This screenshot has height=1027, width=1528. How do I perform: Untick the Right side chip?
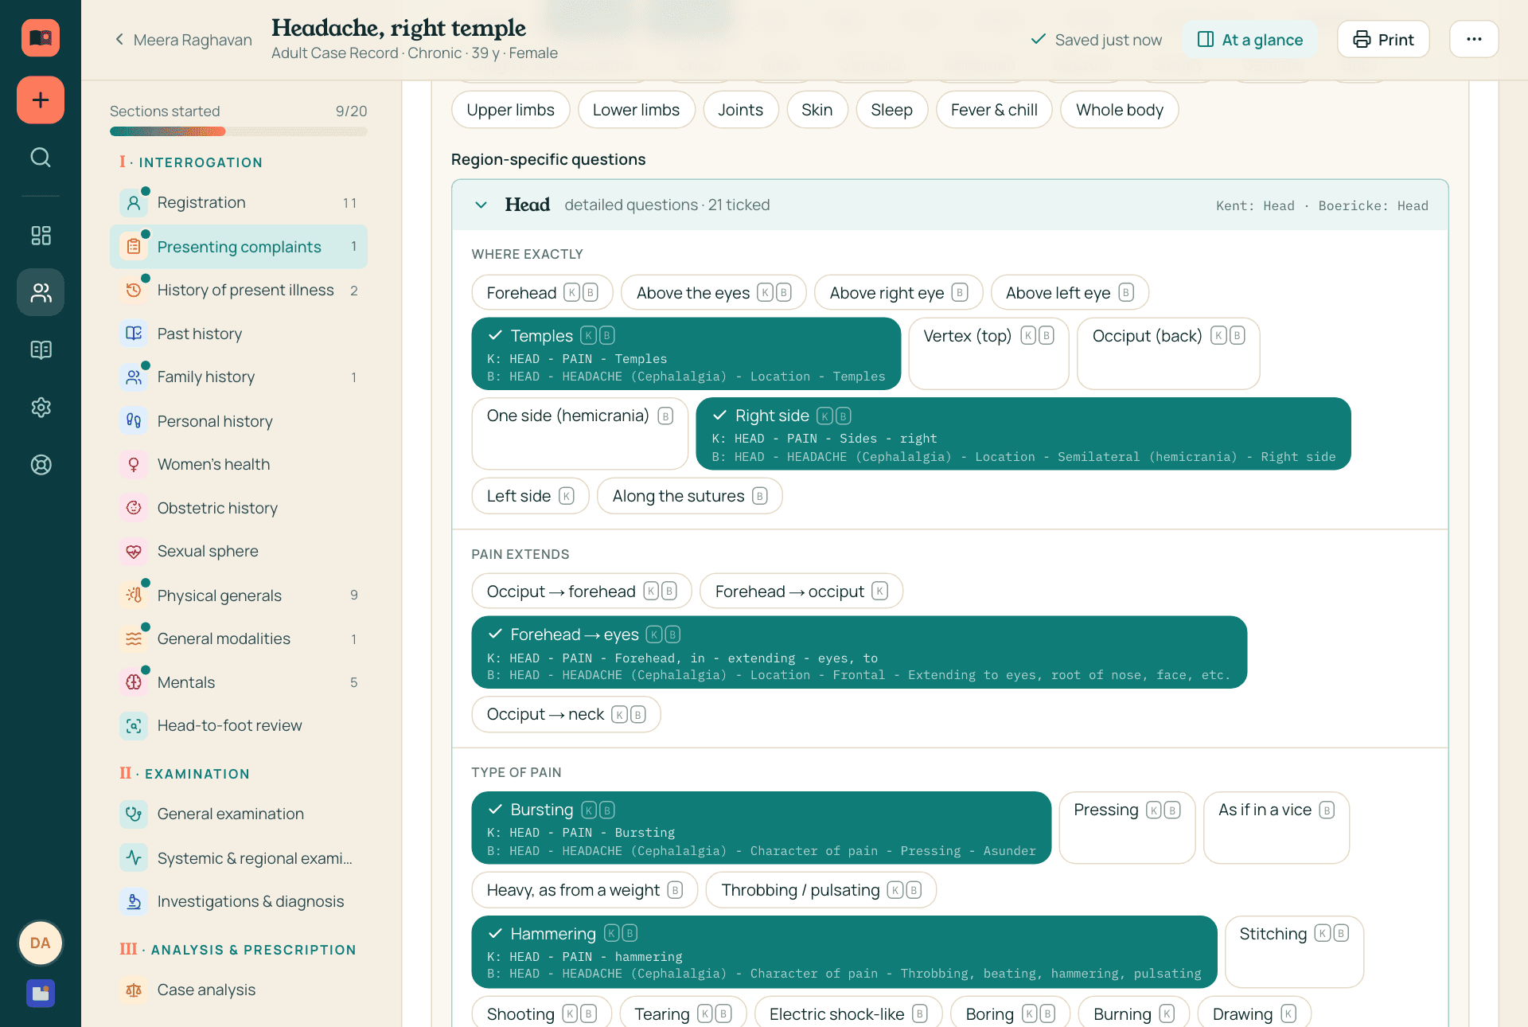pyautogui.click(x=1023, y=434)
